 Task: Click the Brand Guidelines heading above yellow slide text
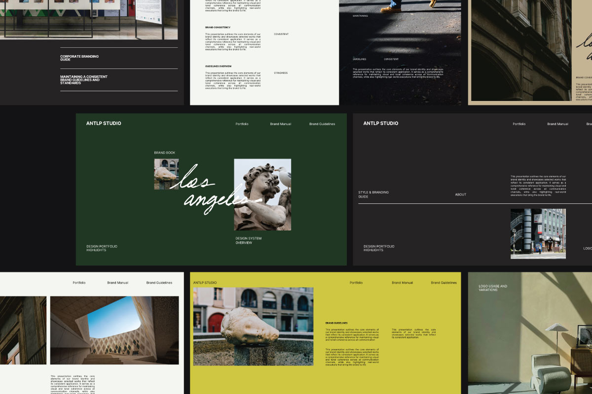point(336,323)
